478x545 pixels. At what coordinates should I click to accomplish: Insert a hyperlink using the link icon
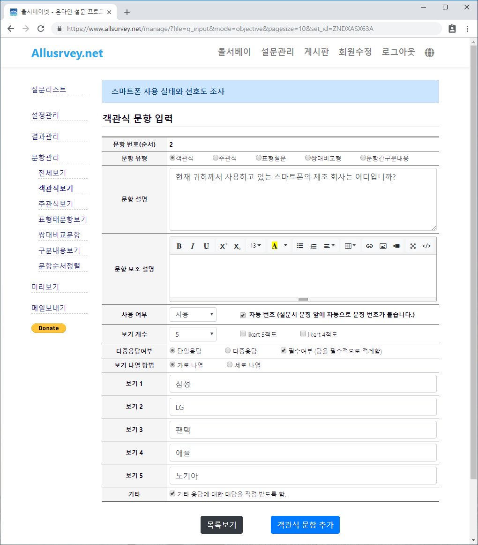tap(369, 246)
